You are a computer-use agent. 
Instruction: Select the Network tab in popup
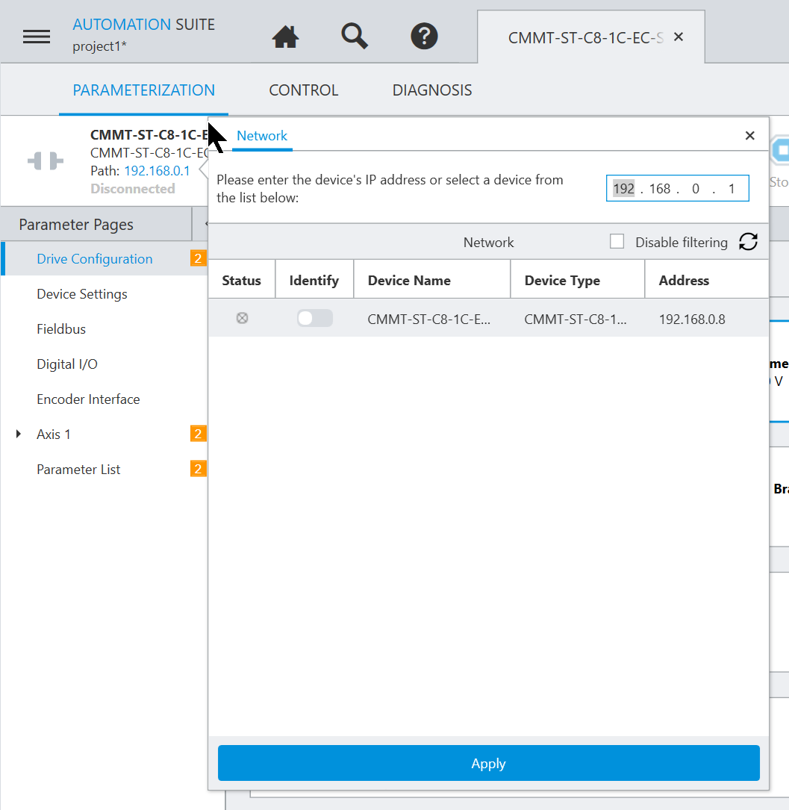coord(262,136)
